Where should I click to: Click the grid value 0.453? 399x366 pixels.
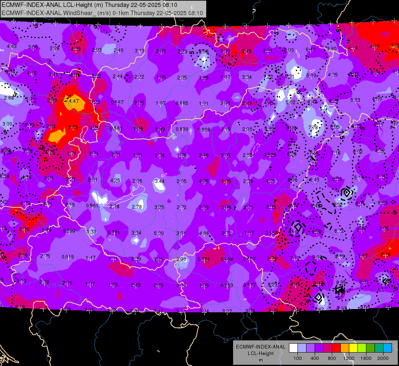click(271, 233)
